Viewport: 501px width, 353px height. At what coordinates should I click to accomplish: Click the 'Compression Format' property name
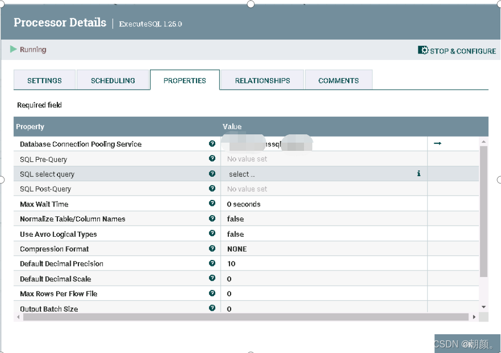(x=54, y=249)
